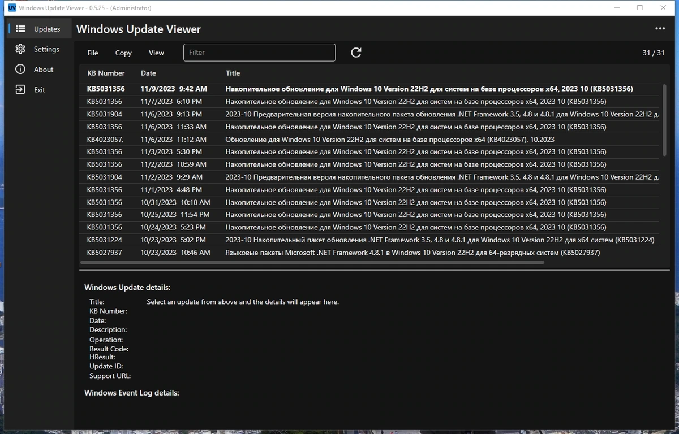Sort by KB Number column header
Screen dimensions: 679x434
[106, 73]
